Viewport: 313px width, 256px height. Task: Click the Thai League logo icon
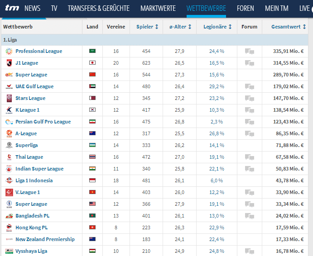click(9, 157)
